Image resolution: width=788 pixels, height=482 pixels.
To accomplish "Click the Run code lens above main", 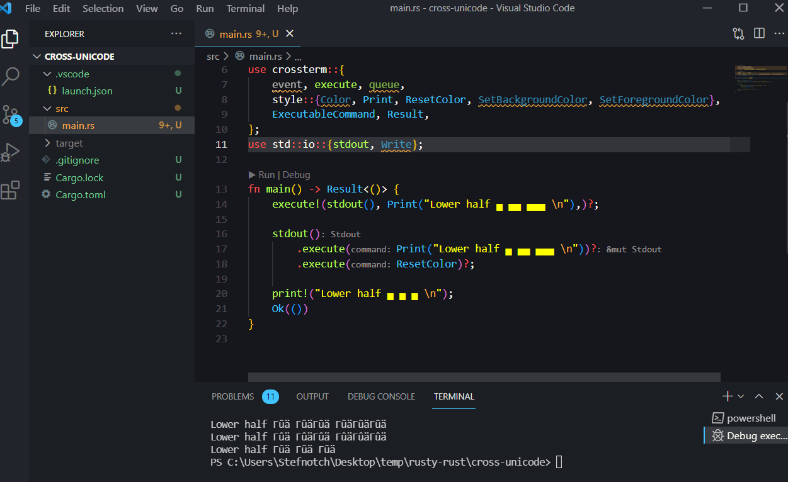I will point(262,175).
